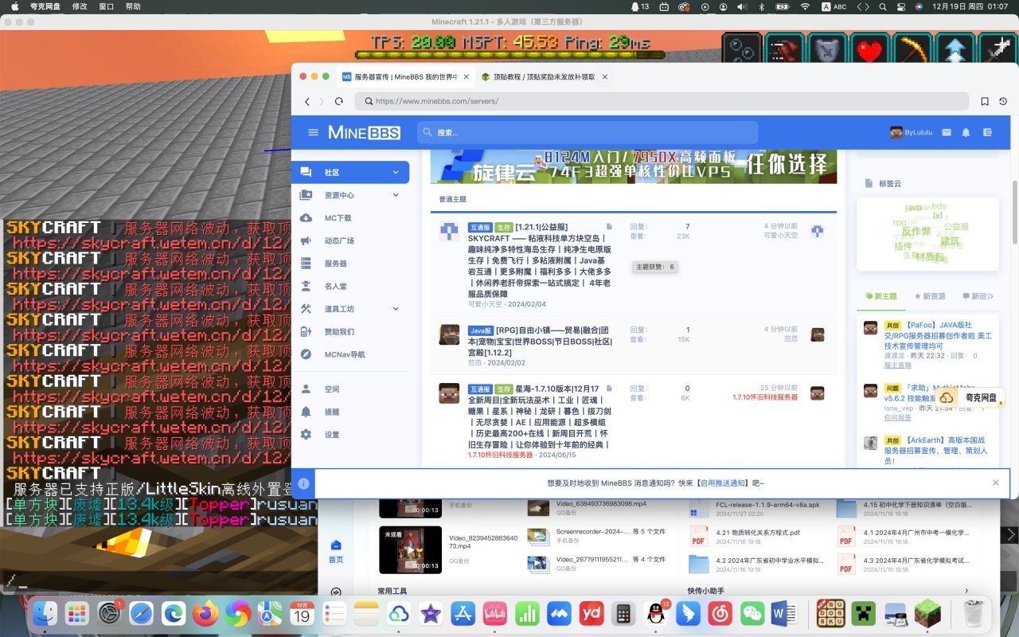This screenshot has width=1019, height=637.
Task: Open the 帮助 menu in the menu bar
Action: pos(133,6)
